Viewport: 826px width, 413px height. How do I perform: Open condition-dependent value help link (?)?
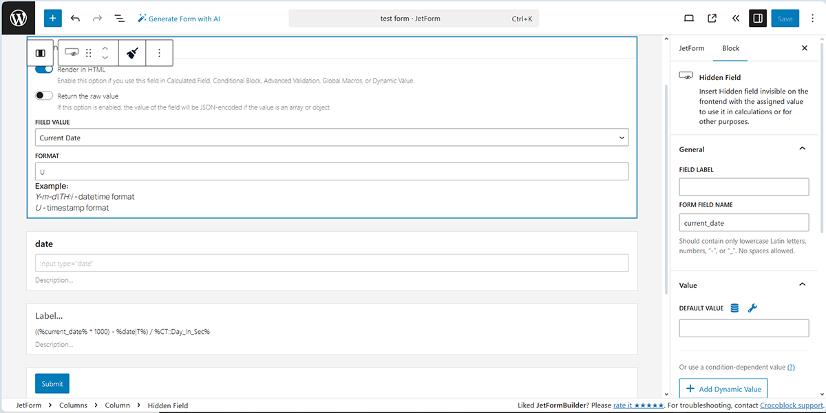pyautogui.click(x=791, y=367)
